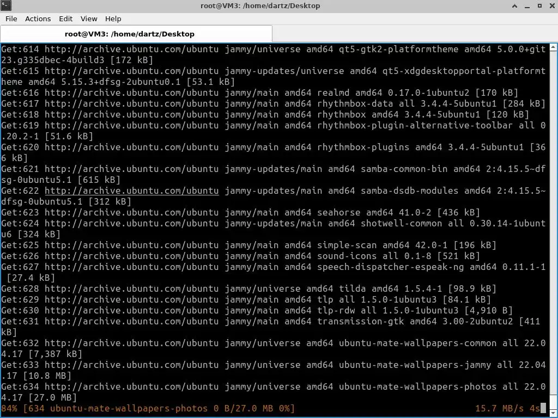Click 'ubuntu-mate-wallpapers-common' text
Image resolution: width=558 pixels, height=418 pixels.
pyautogui.click(x=418, y=343)
